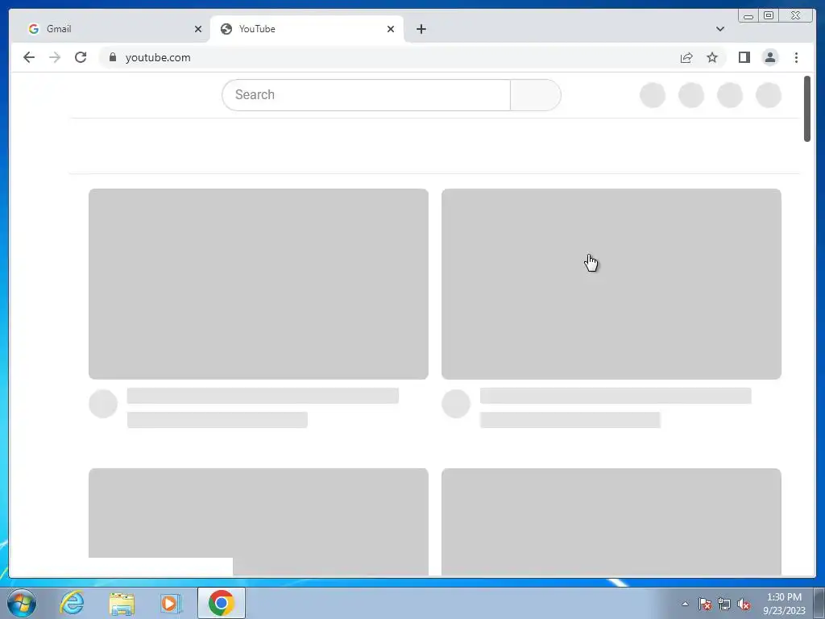
Task: Open Windows Explorer from taskbar
Action: (122, 603)
